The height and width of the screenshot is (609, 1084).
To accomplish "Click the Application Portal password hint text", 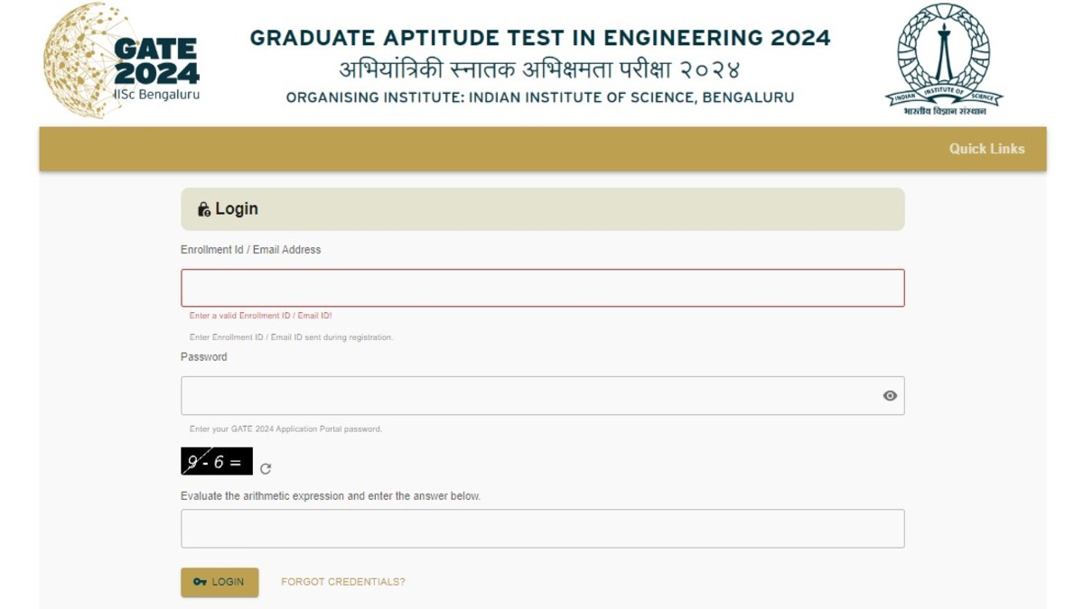I will [285, 429].
